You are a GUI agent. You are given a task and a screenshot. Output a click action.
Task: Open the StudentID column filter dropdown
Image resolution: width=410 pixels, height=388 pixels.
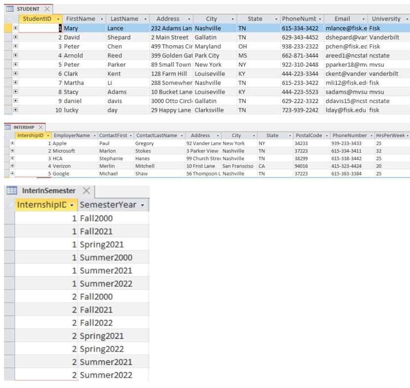[57, 19]
